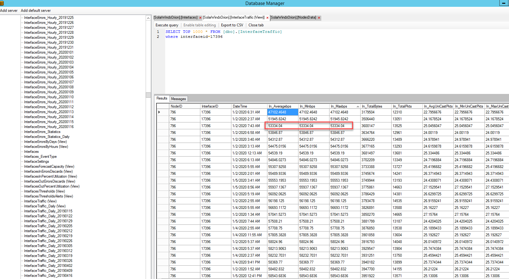
Task: Switch to the Messages tab
Action: tap(178, 99)
